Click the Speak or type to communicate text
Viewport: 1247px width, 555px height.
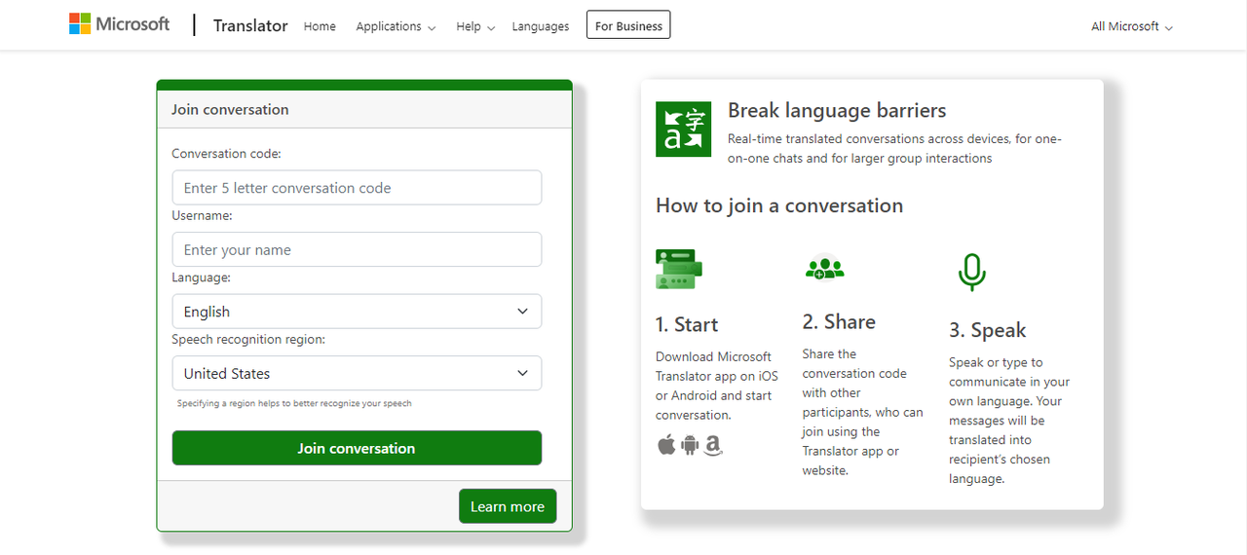(1009, 421)
